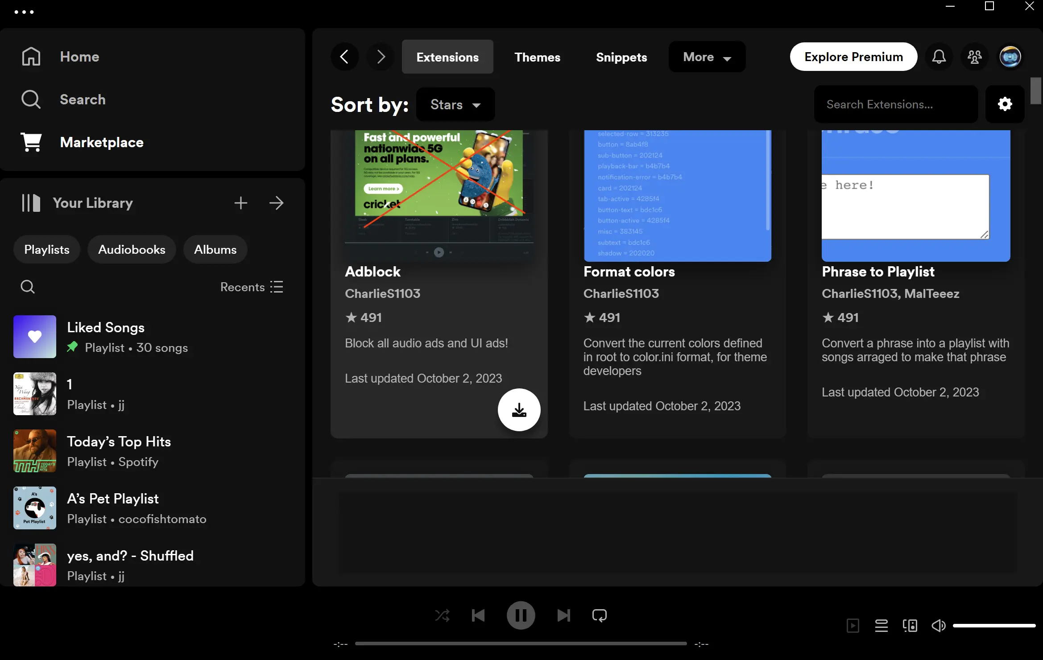Image resolution: width=1043 pixels, height=660 pixels.
Task: Click the Liked Songs playlist thumbnail
Action: [x=35, y=336]
